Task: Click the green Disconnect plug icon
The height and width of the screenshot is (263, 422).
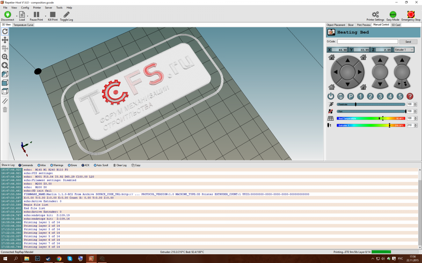Action: pyautogui.click(x=7, y=14)
